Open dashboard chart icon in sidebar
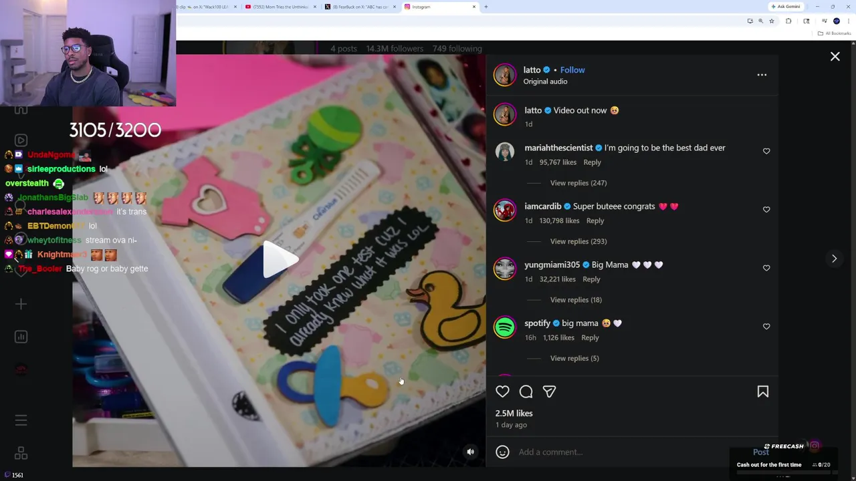The height and width of the screenshot is (481, 856). (x=21, y=337)
